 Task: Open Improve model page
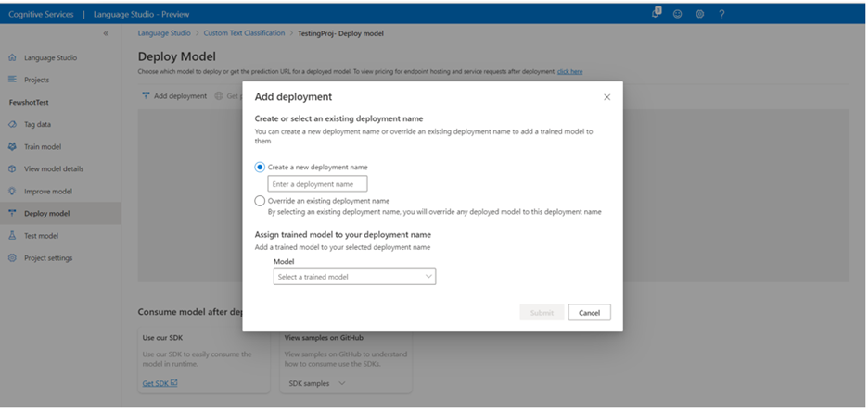click(48, 192)
